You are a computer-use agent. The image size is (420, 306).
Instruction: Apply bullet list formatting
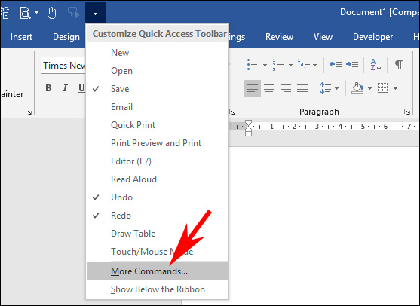coord(253,65)
